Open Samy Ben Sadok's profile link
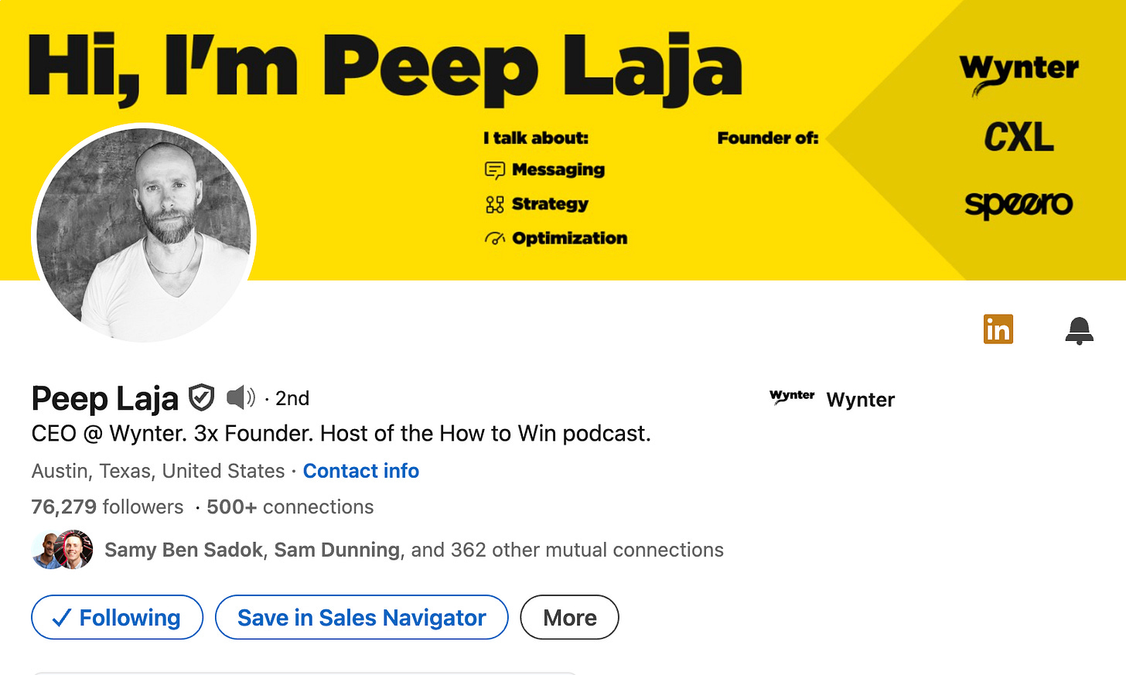Screen dimensions: 1126x675 183,550
